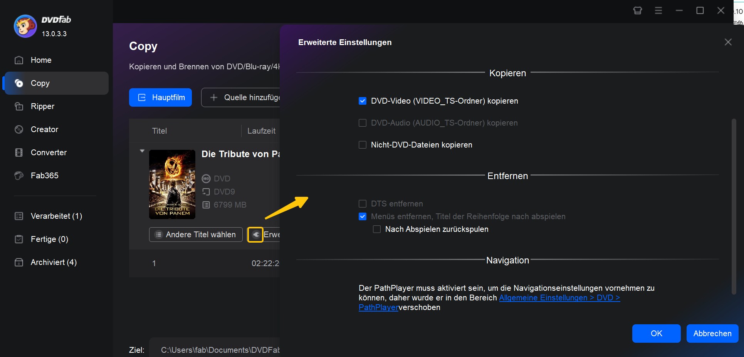Show the Fertige task list icon

pyautogui.click(x=19, y=239)
